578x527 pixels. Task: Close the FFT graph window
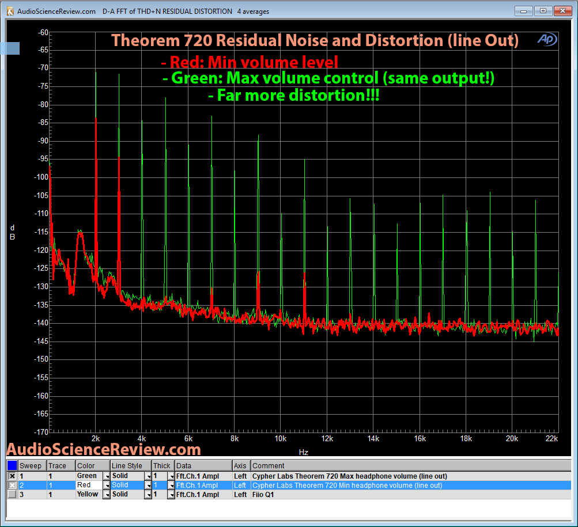(563, 11)
